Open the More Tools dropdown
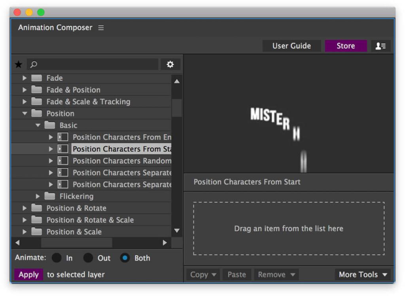Viewport: 405px width, 296px height. pyautogui.click(x=363, y=275)
